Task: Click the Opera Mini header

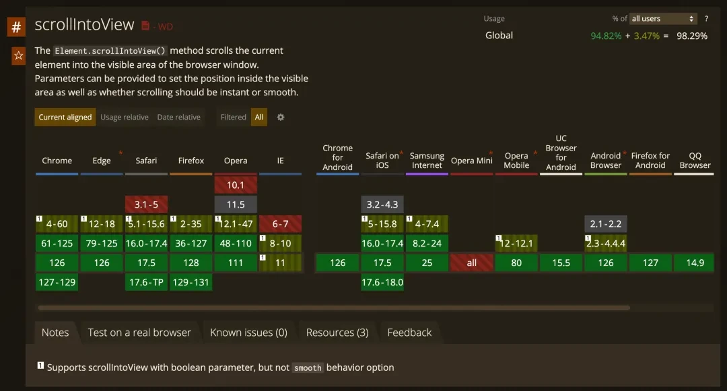Action: pyautogui.click(x=471, y=161)
